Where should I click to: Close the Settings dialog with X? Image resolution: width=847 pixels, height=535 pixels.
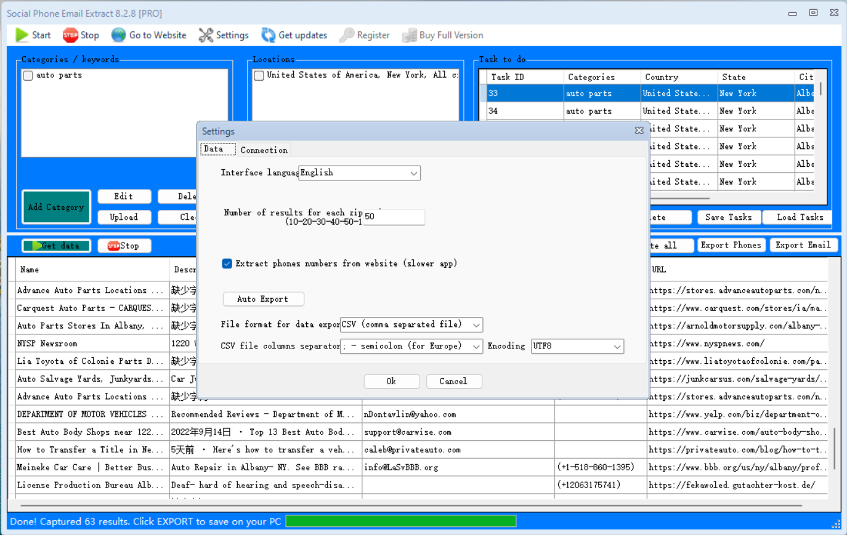[x=639, y=131]
